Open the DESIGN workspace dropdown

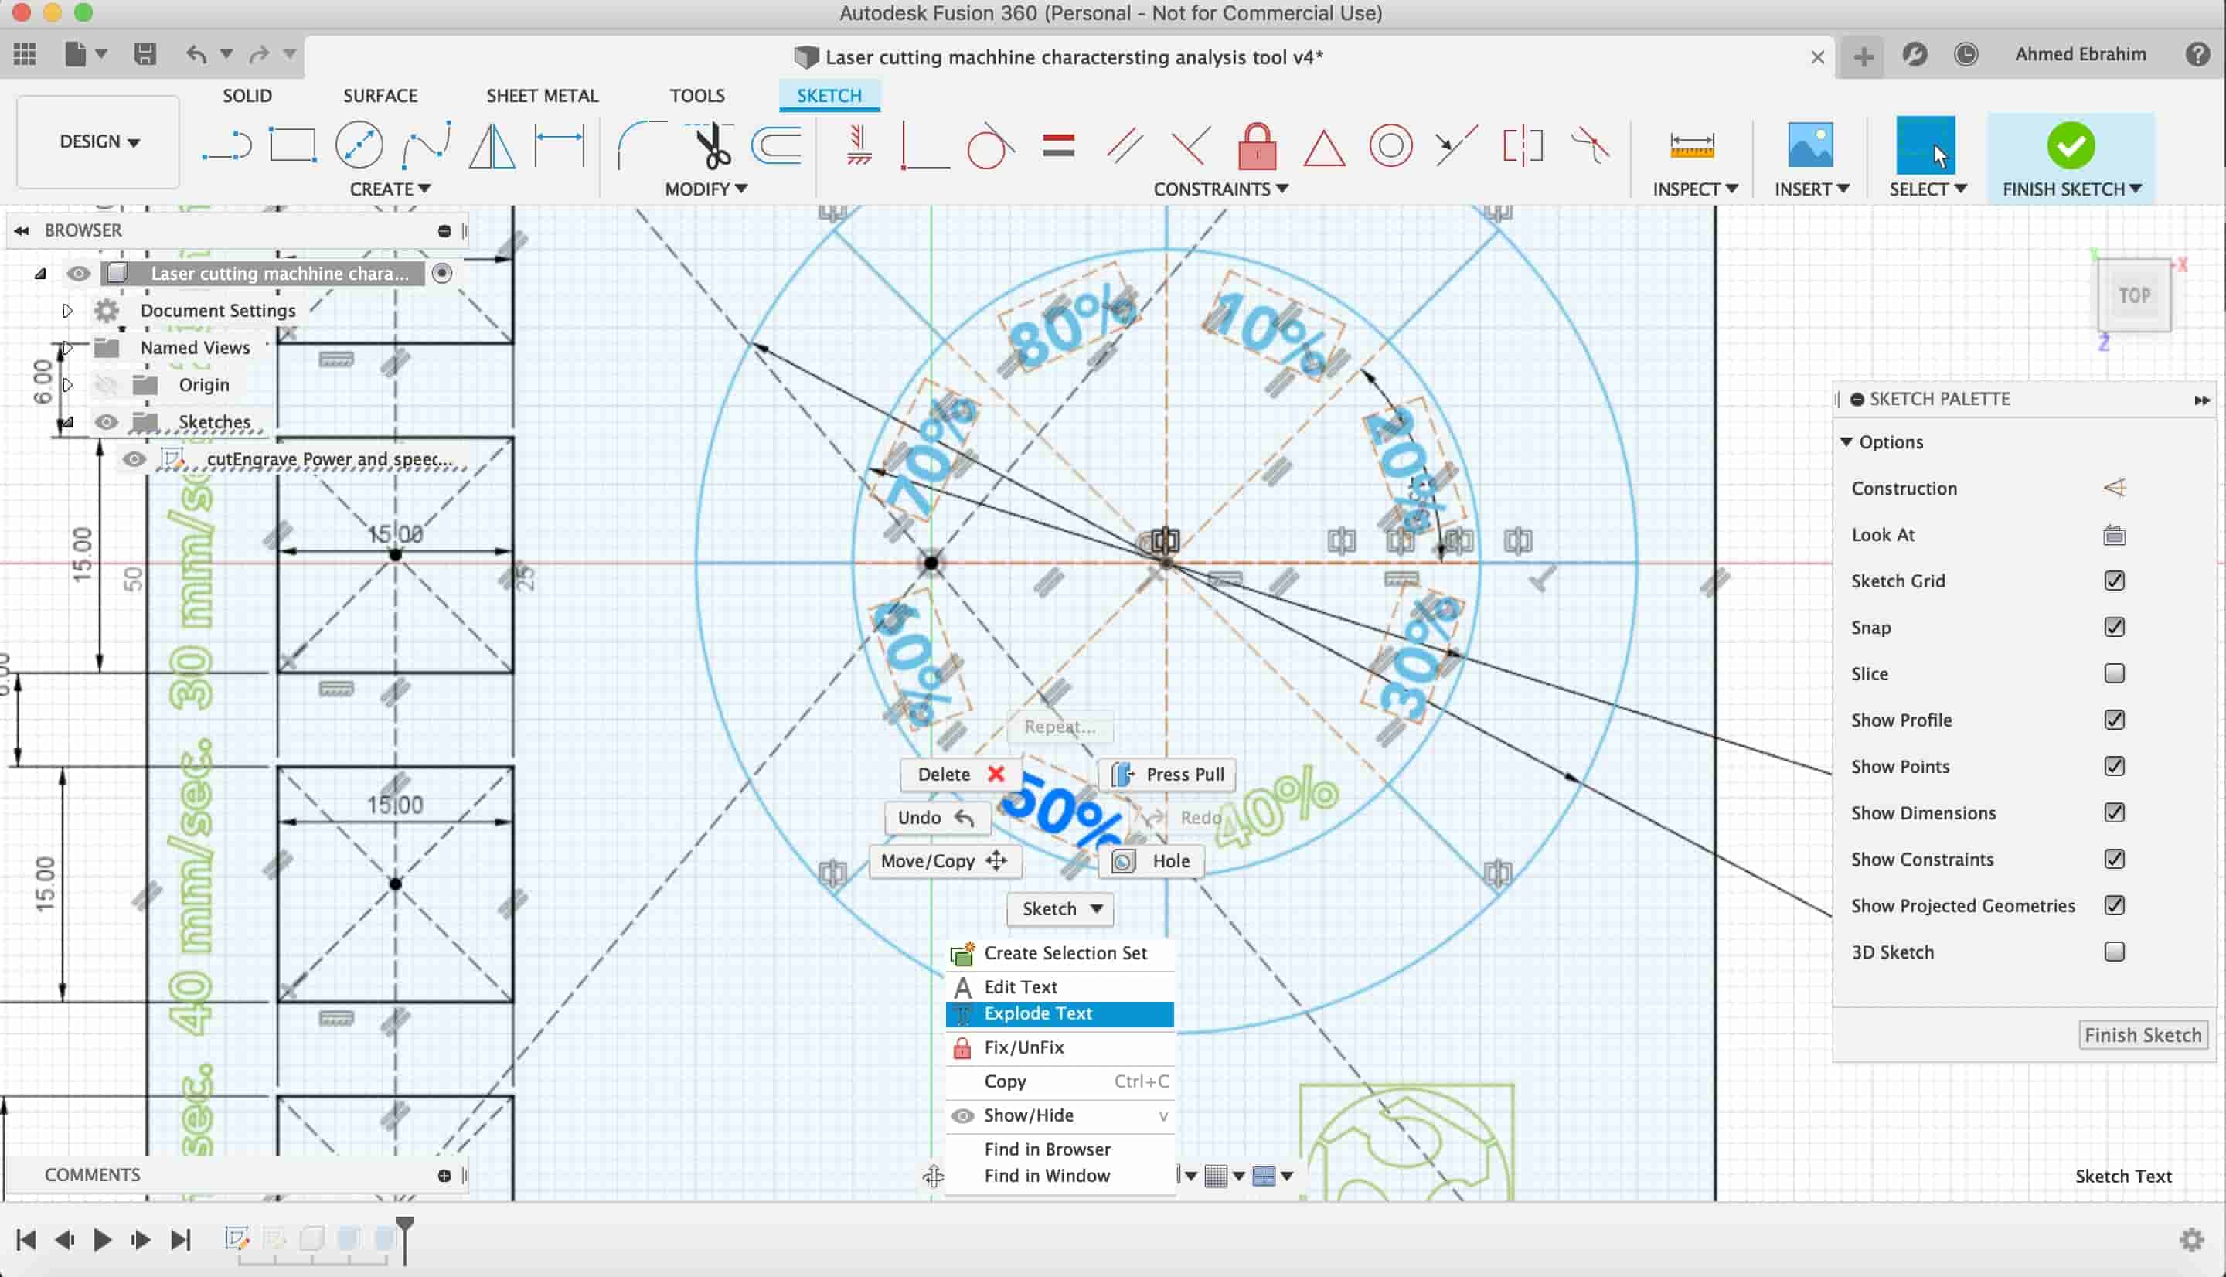pyautogui.click(x=99, y=141)
